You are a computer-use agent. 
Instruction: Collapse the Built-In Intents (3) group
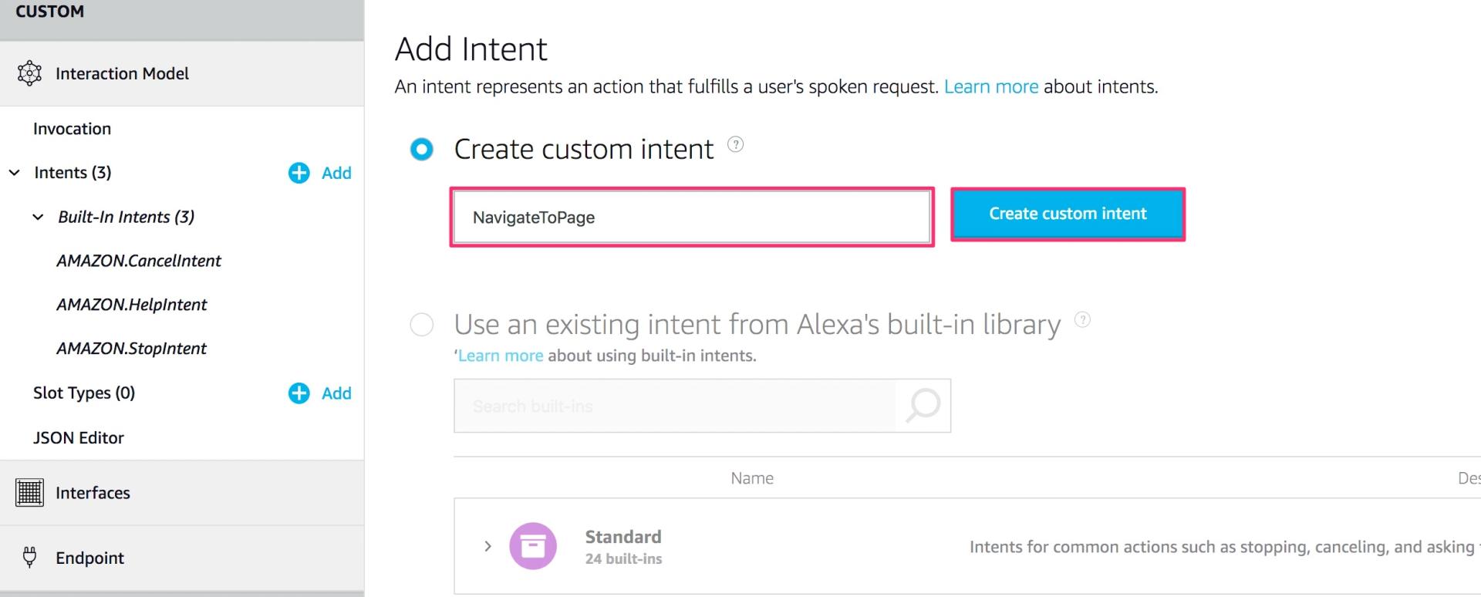[38, 218]
